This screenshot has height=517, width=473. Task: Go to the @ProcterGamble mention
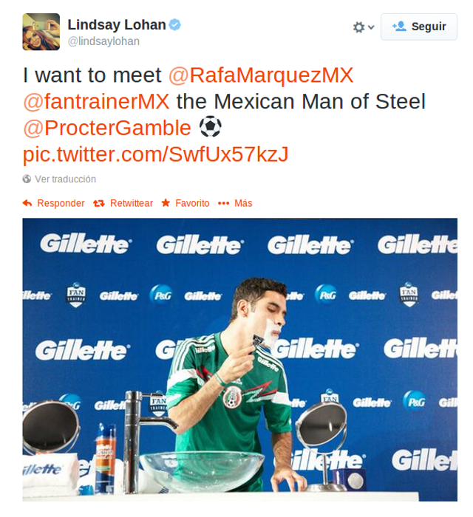point(107,128)
